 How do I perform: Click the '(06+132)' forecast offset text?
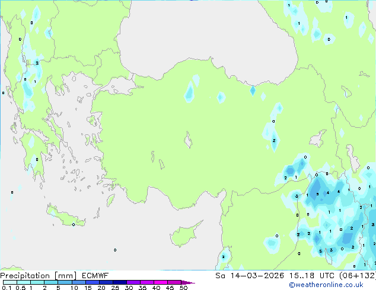(x=358, y=276)
